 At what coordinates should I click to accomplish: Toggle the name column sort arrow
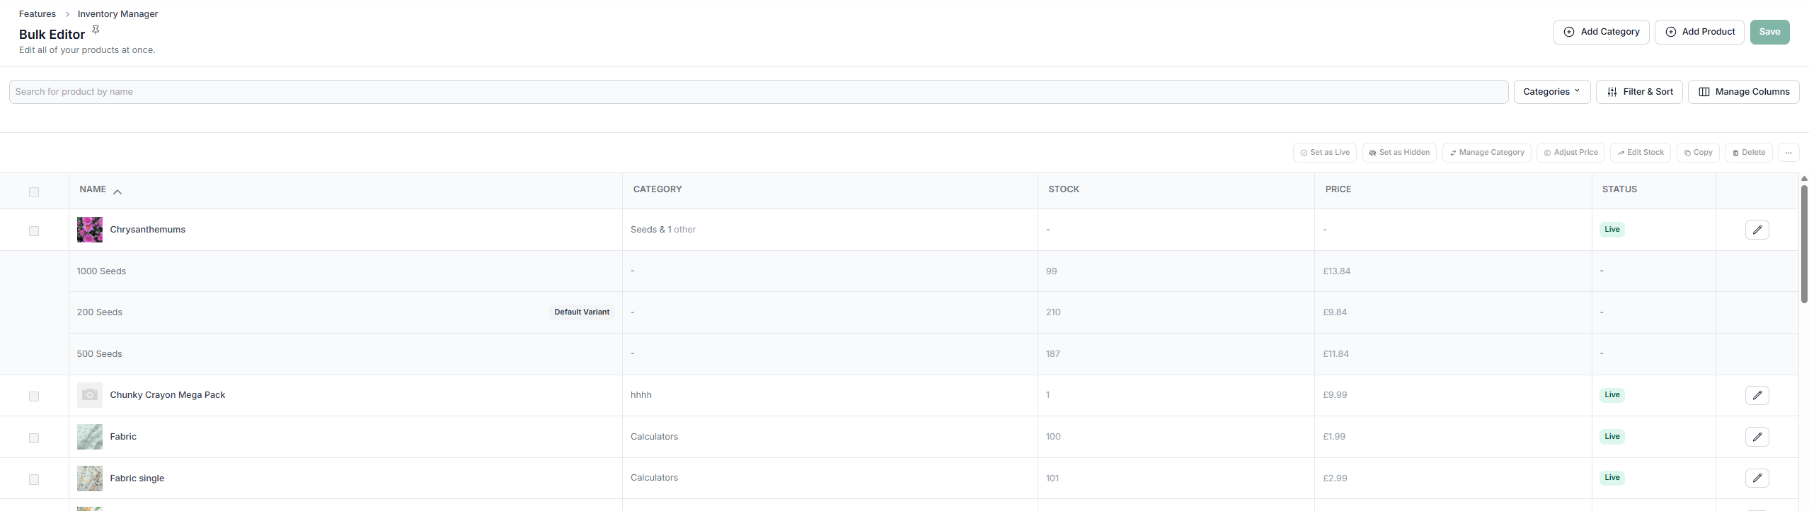[117, 192]
